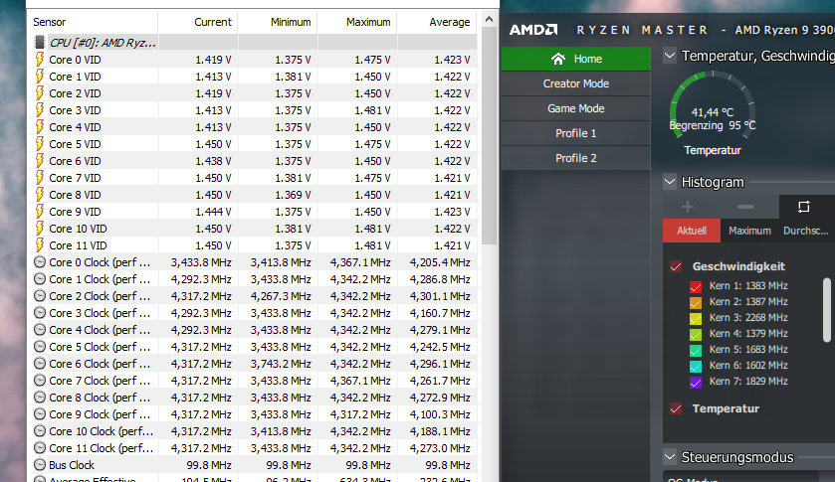This screenshot has width=835, height=482.
Task: Click the clock icon for Core 0 Clock
Action: pyautogui.click(x=40, y=261)
